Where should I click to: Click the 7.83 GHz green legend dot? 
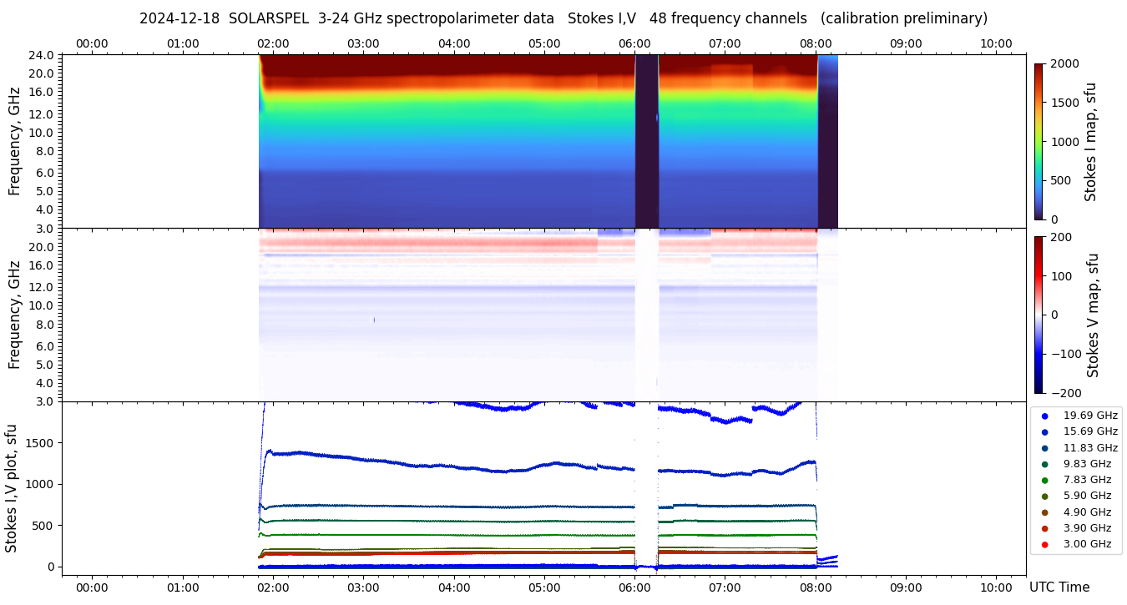pos(1044,480)
